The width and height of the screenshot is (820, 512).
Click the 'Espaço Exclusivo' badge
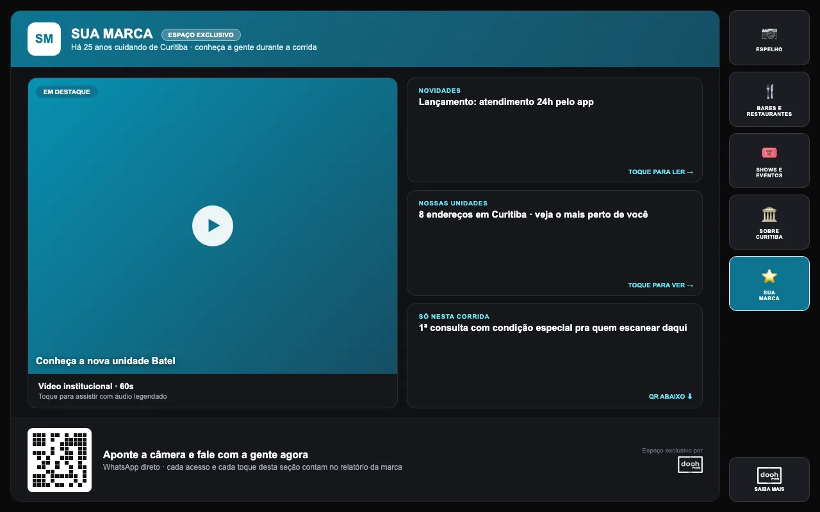pyautogui.click(x=201, y=35)
